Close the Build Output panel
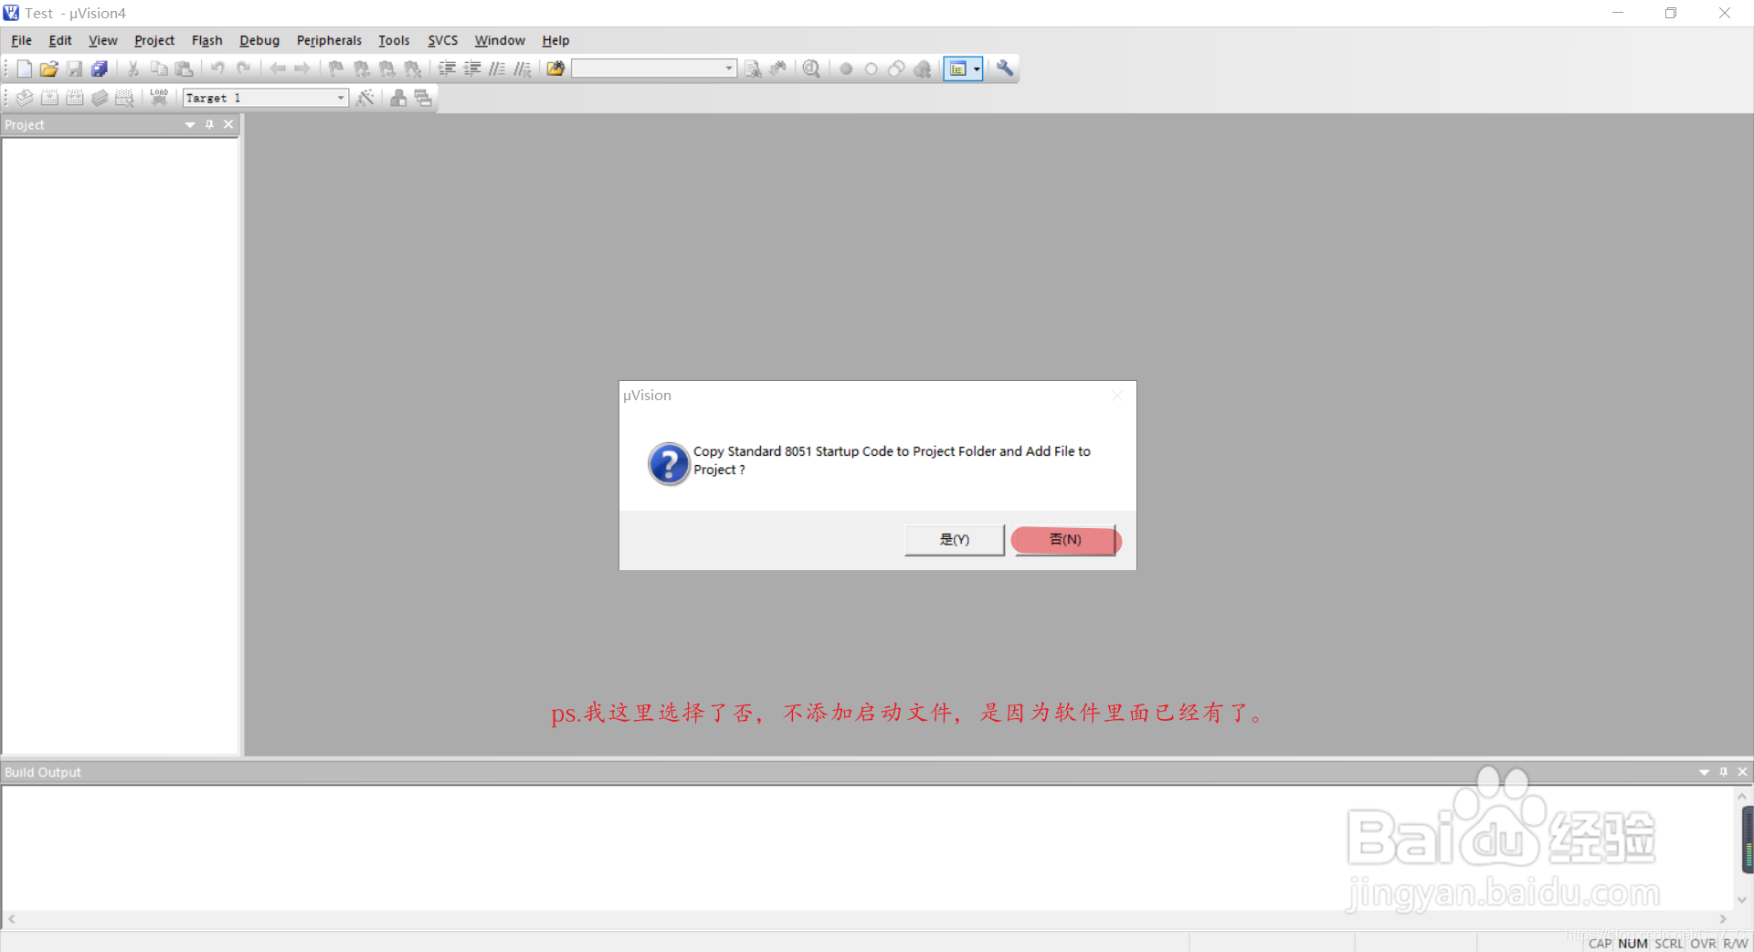 coord(1742,773)
